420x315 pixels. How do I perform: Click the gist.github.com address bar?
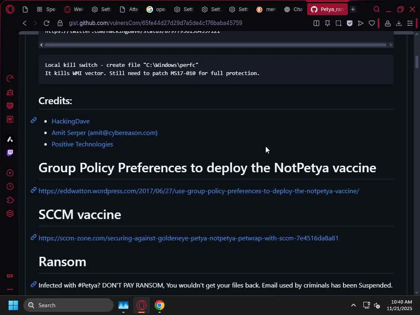pos(155,23)
